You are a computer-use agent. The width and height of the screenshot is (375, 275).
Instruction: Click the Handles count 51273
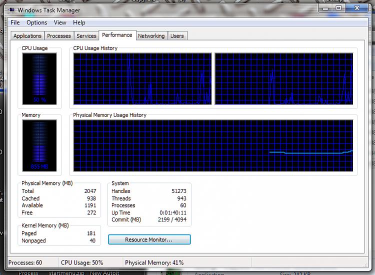(x=179, y=191)
